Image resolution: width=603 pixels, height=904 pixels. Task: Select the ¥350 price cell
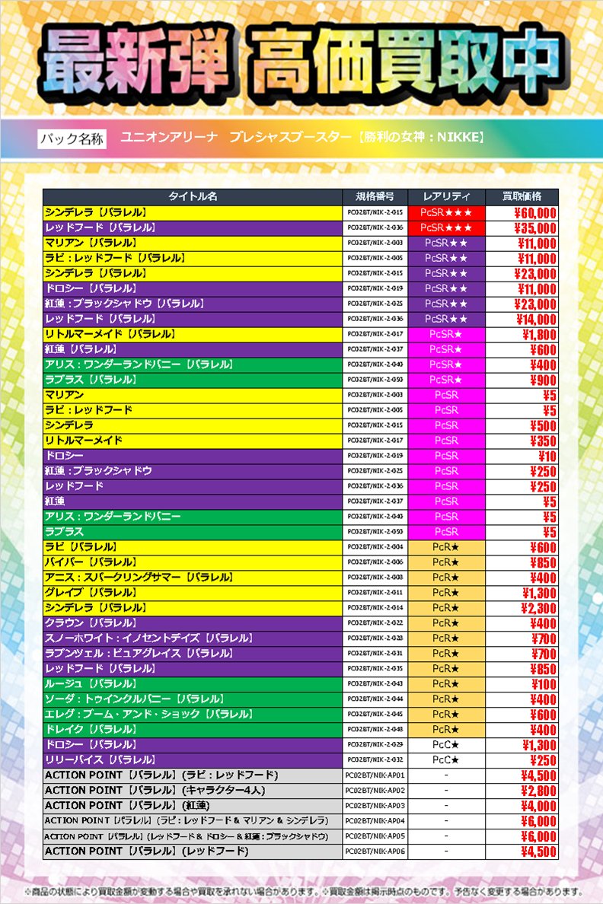point(522,441)
